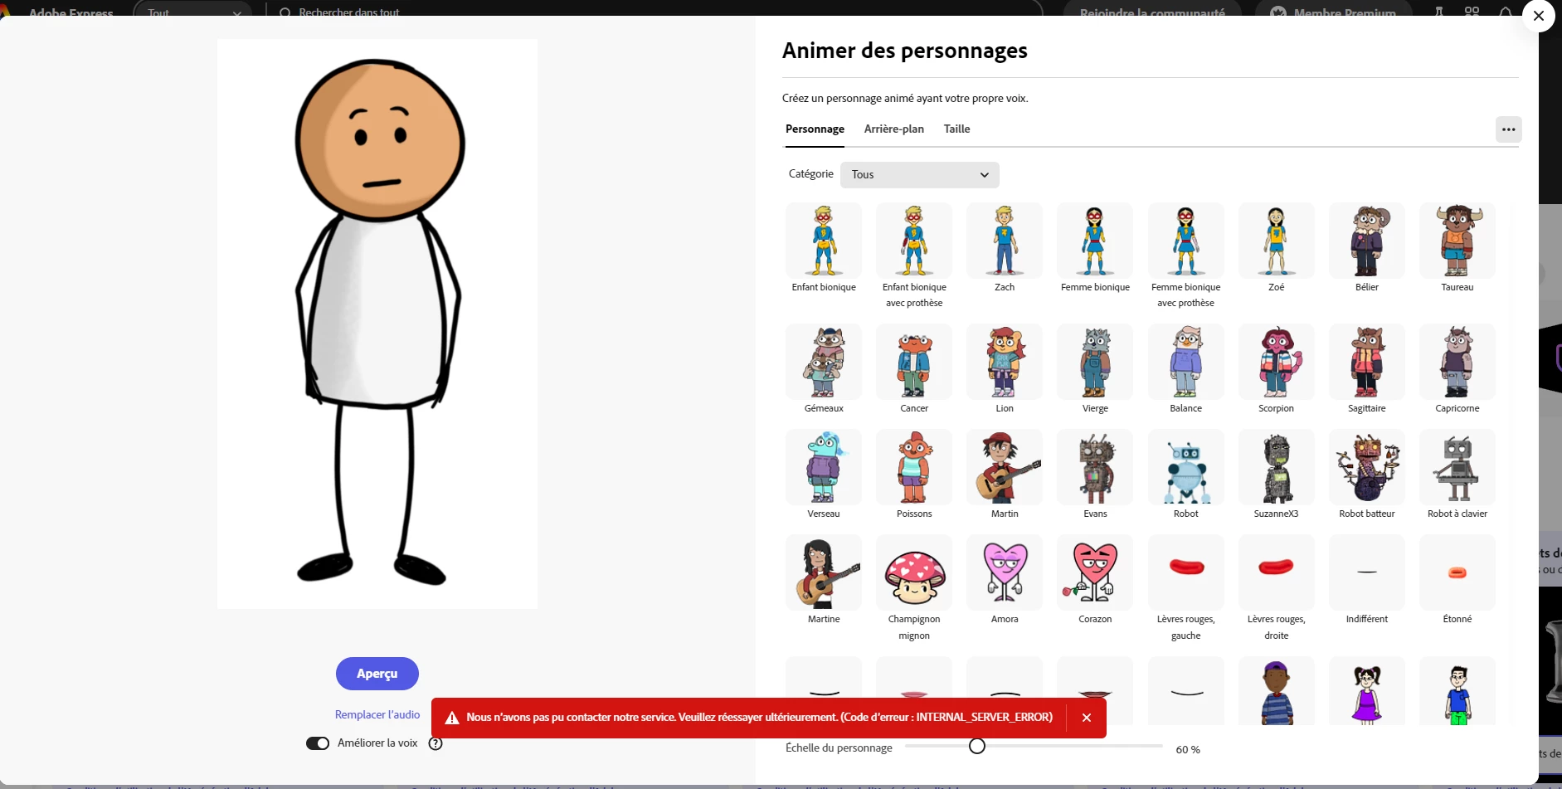Select the Champignon mignon character
The height and width of the screenshot is (789, 1562).
914,572
